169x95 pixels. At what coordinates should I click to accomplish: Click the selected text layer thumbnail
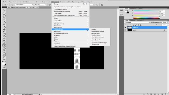[130, 27]
